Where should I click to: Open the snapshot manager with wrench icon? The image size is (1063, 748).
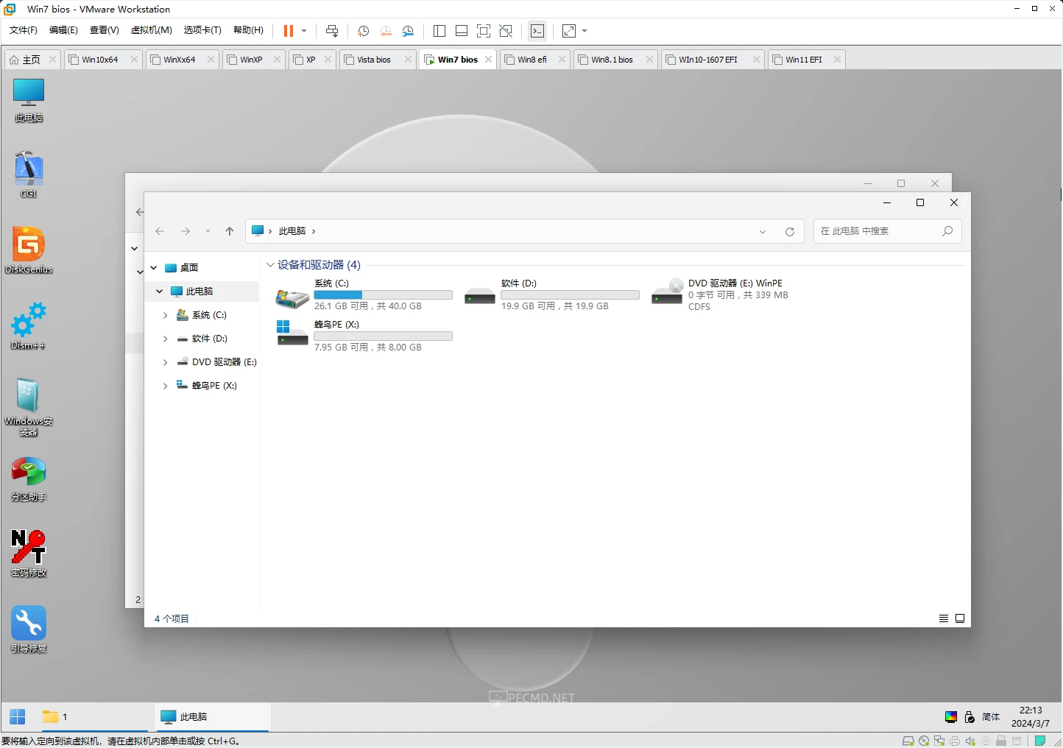(x=408, y=31)
